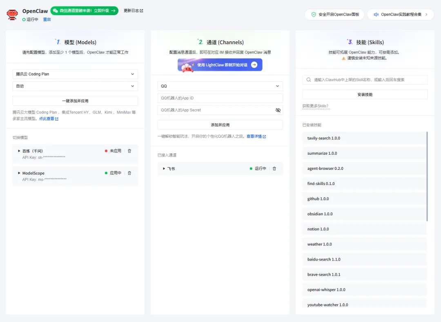The width and height of the screenshot is (441, 322).
Task: Open the QQ channel type dropdown
Action: (x=220, y=86)
